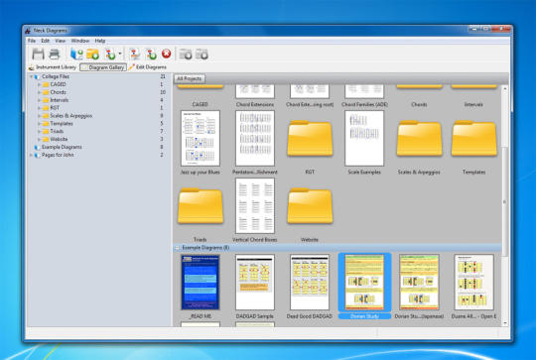Select Triads folder in the tree
The height and width of the screenshot is (360, 536).
click(57, 131)
